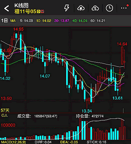Screen dimensions: 131x144
Task: Click the 14.64 high price candle
Action: [x=122, y=56]
